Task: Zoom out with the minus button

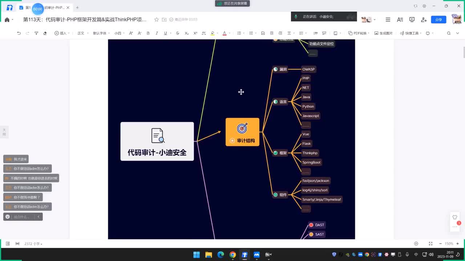Action: click(441, 244)
